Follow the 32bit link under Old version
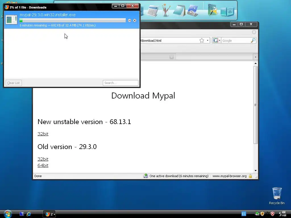291x218 pixels. 43,159
